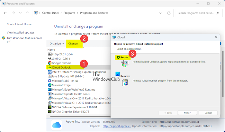Click the Edge WebView2 Runtime icon

point(50,89)
